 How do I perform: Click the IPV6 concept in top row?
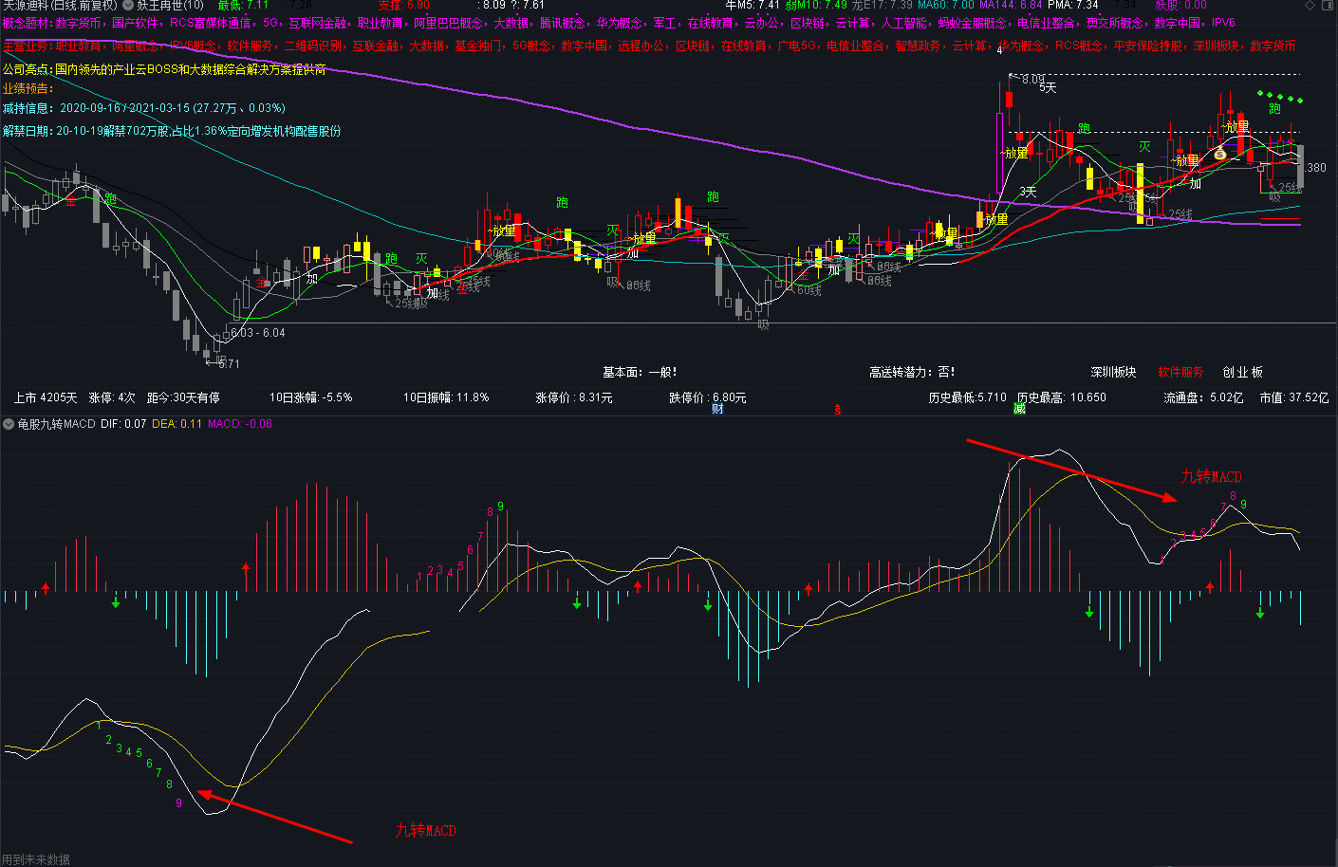(x=1223, y=23)
